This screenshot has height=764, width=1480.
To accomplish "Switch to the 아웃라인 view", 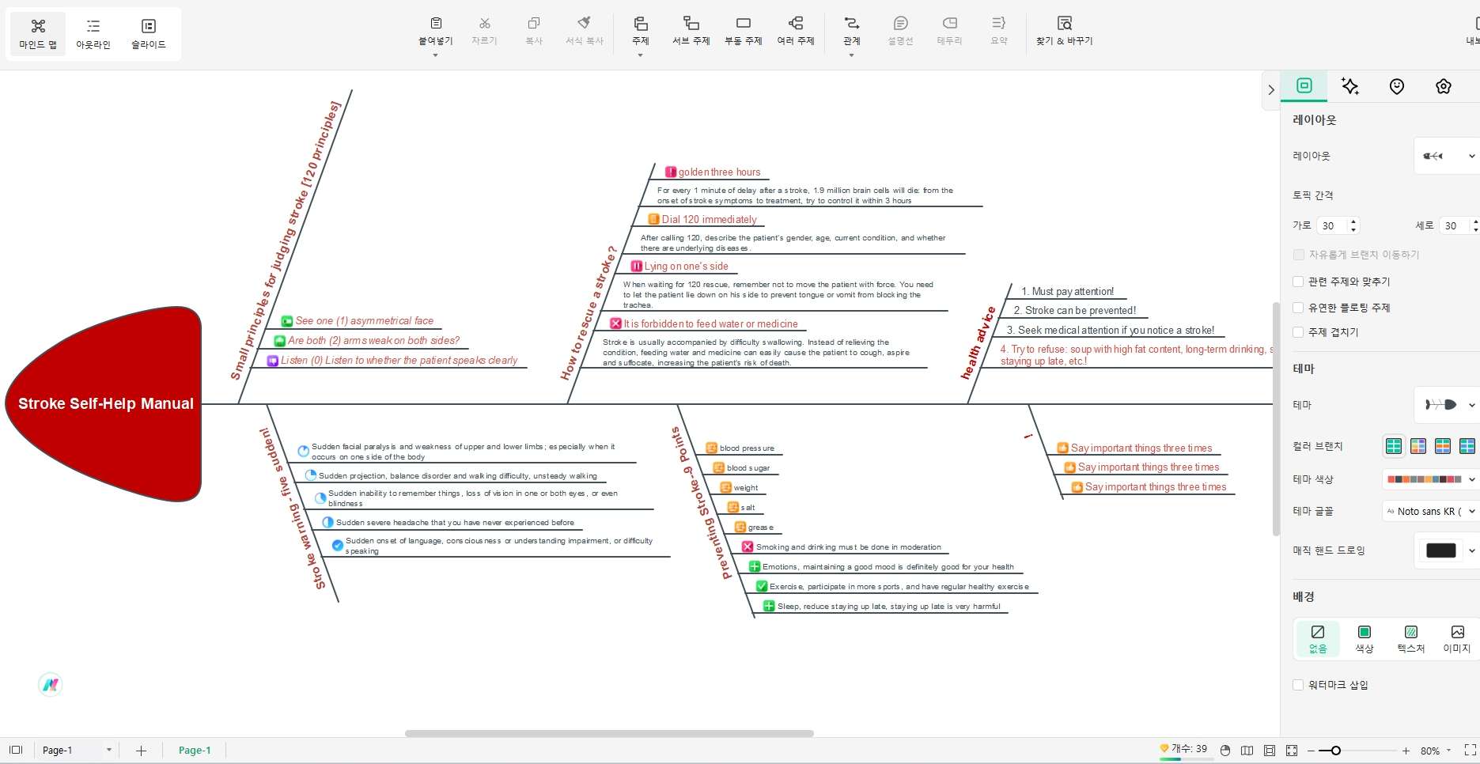I will point(93,34).
